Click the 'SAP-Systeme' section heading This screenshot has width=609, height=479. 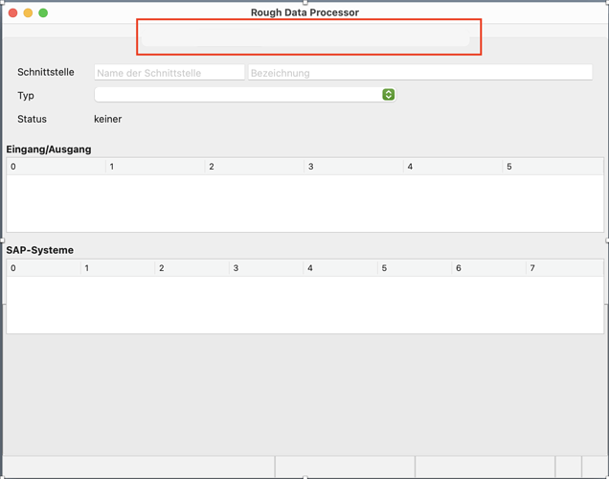pyautogui.click(x=39, y=250)
